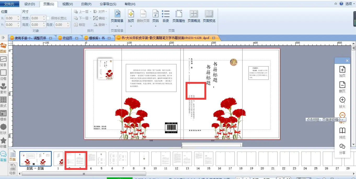Open 页面属性 page properties

[x=179, y=16]
